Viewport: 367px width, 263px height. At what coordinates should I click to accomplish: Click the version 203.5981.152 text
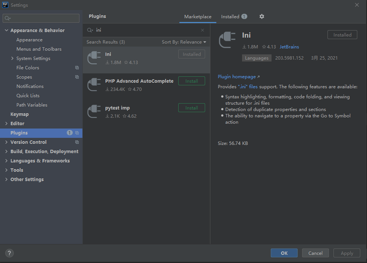coord(289,58)
